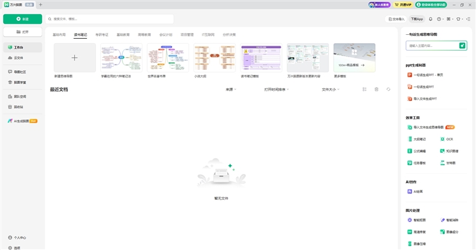Image resolution: width=476 pixels, height=250 pixels.
Task: Click the 一句话生成PPT option
Action: [x=420, y=87]
